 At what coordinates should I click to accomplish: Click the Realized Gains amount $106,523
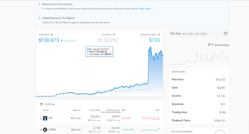(220, 121)
